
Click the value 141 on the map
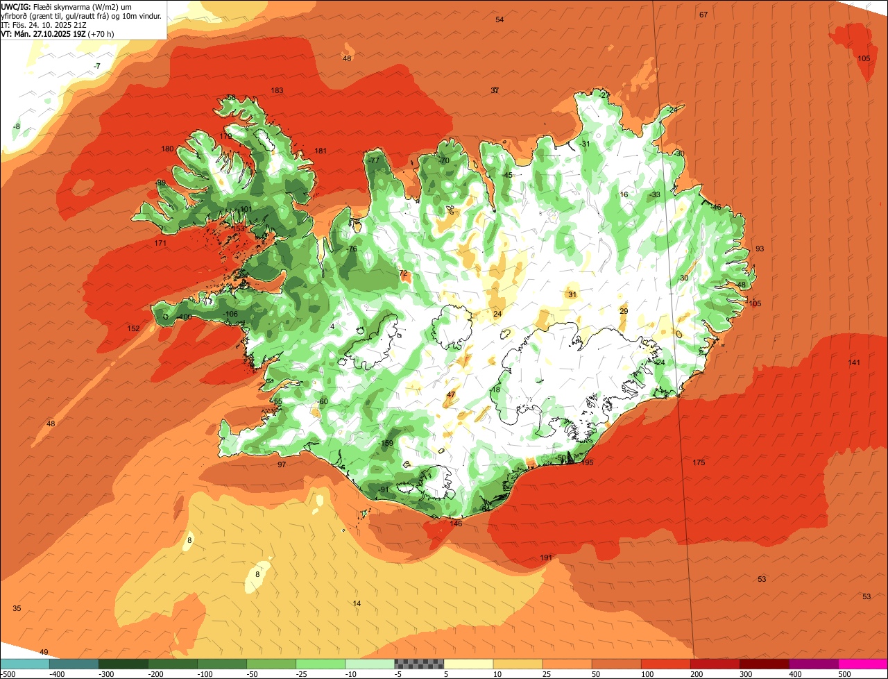coord(854,363)
